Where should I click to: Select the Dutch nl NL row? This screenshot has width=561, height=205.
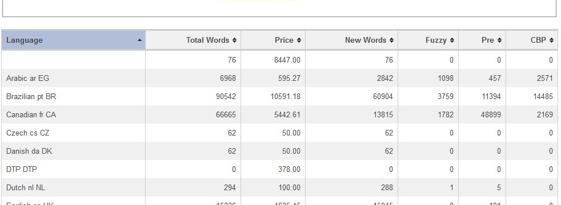click(280, 187)
